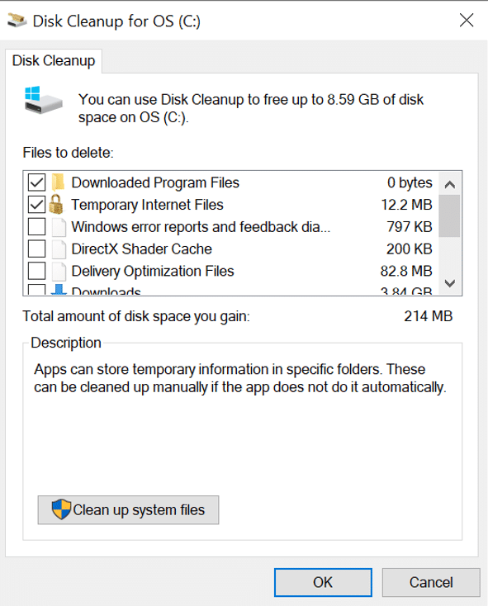The height and width of the screenshot is (606, 488).
Task: Click the 214 MB total gain value
Action: pyautogui.click(x=428, y=316)
